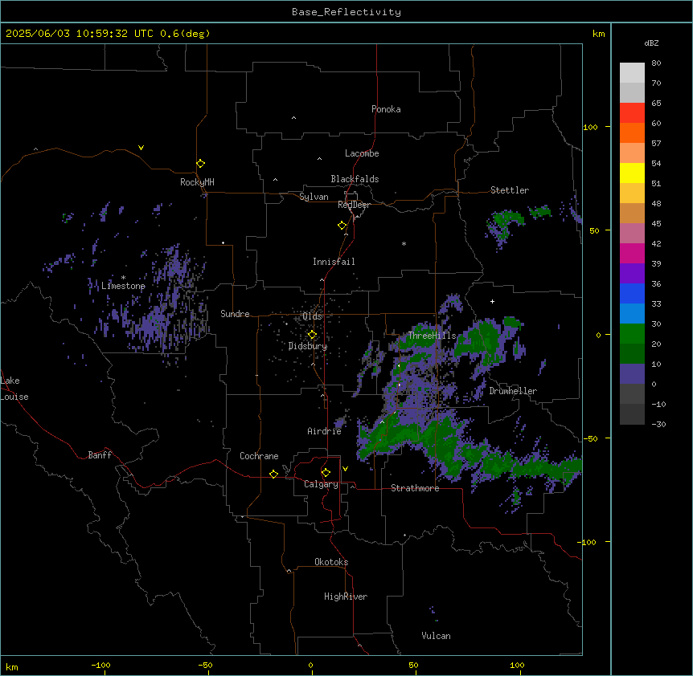Viewport: 693px width, 676px height.
Task: Click the Didsbury city label
Action: click(308, 346)
